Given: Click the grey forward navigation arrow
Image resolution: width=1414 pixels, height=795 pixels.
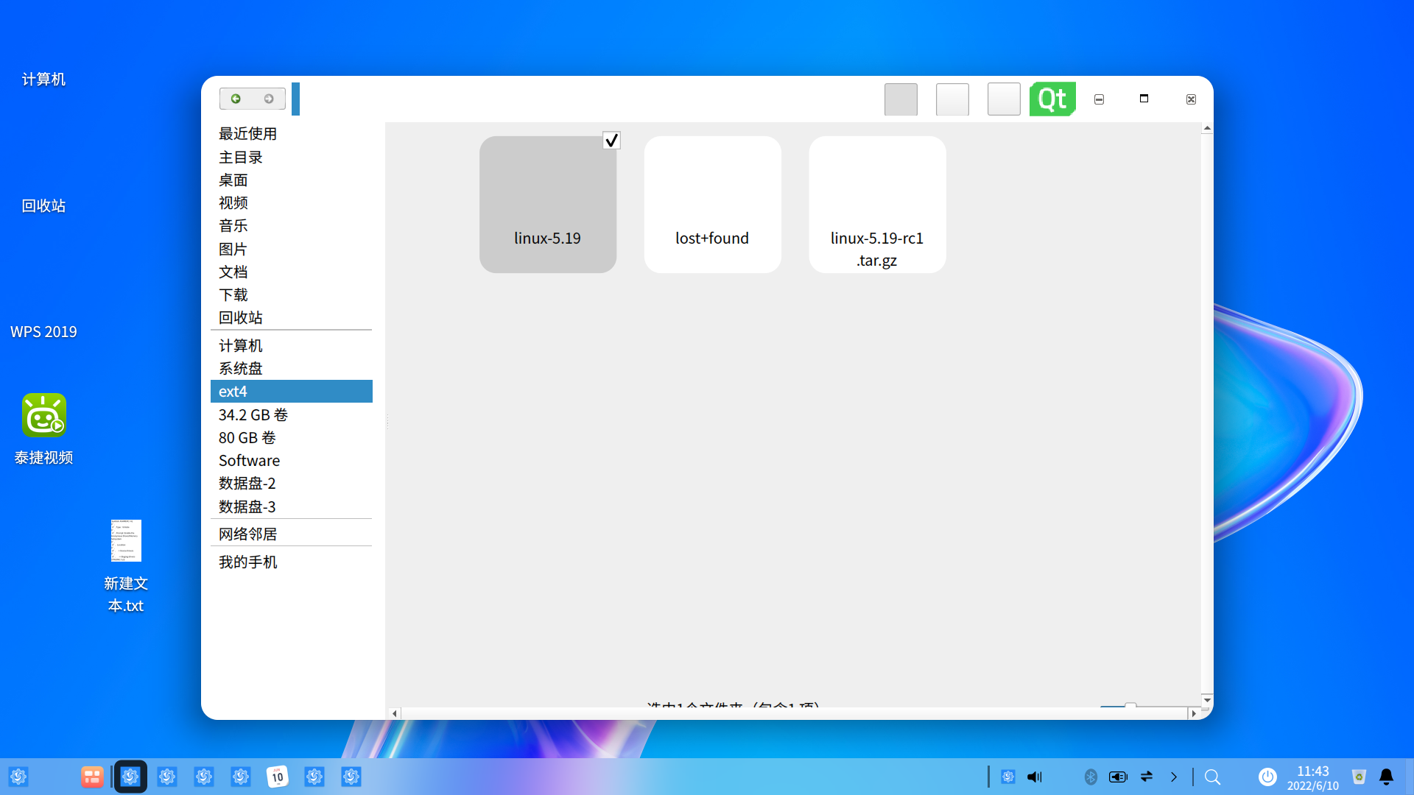Looking at the screenshot, I should pyautogui.click(x=269, y=99).
